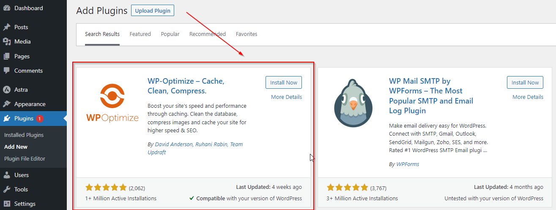Switch to the Favorites tab
This screenshot has height=210, width=556.
tap(247, 34)
